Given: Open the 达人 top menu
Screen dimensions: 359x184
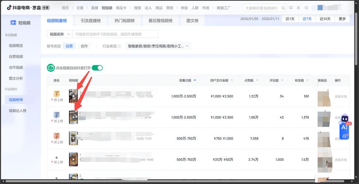Looking at the screenshot, I should coord(148,8).
